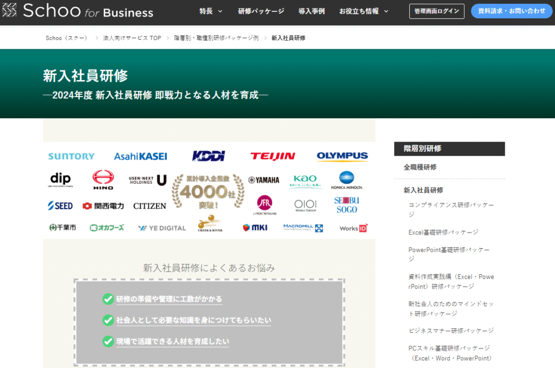
Task: Click the OLYMPUS logo
Action: point(343,156)
